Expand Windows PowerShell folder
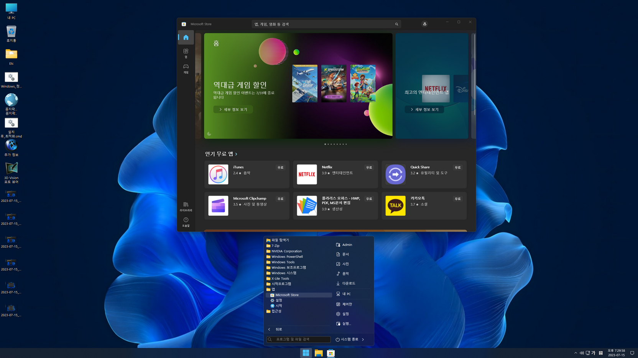The image size is (638, 358). 287,257
